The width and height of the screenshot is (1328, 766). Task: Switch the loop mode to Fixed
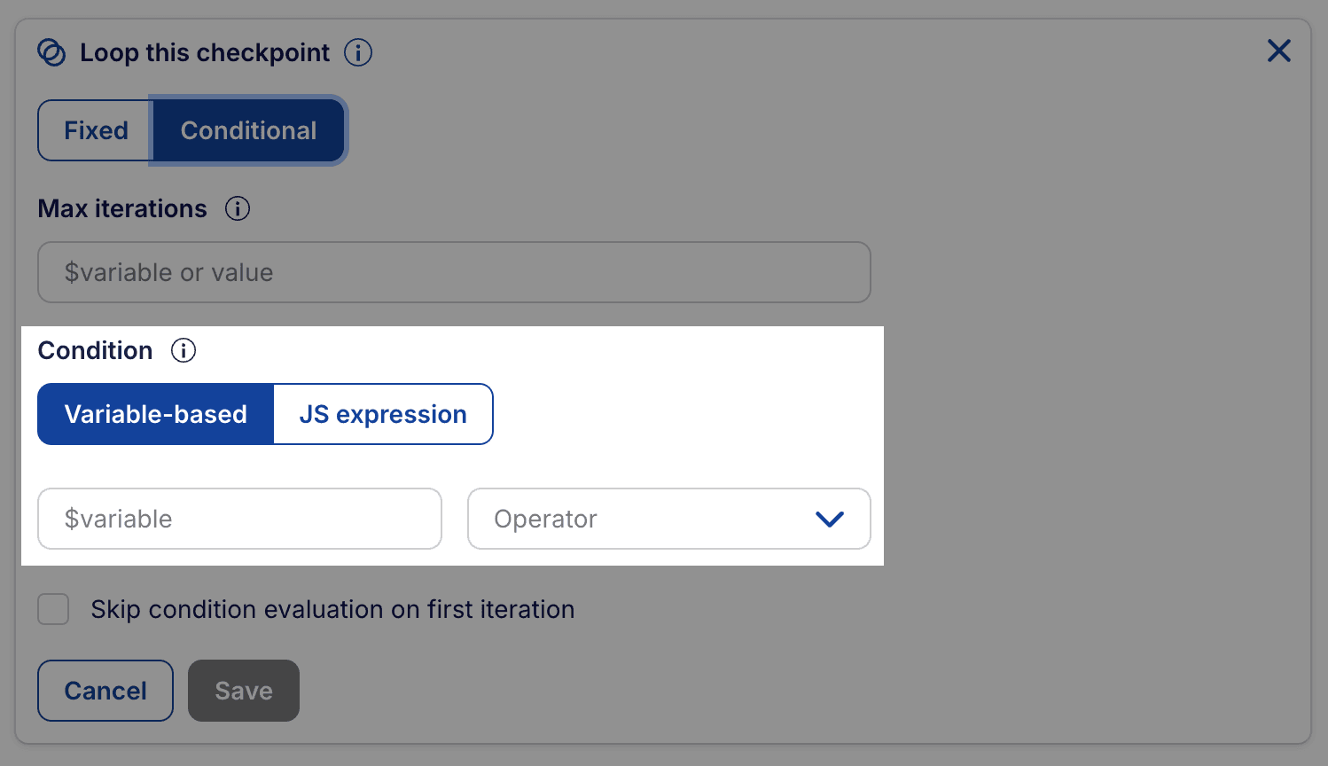click(95, 130)
